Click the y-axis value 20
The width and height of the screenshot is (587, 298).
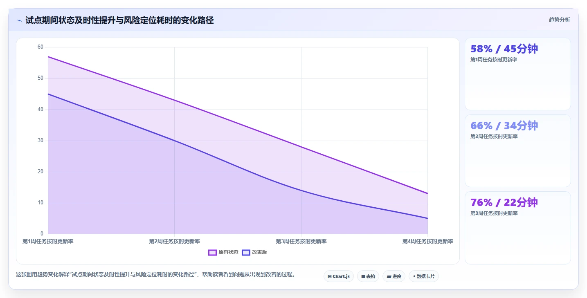[x=40, y=172]
